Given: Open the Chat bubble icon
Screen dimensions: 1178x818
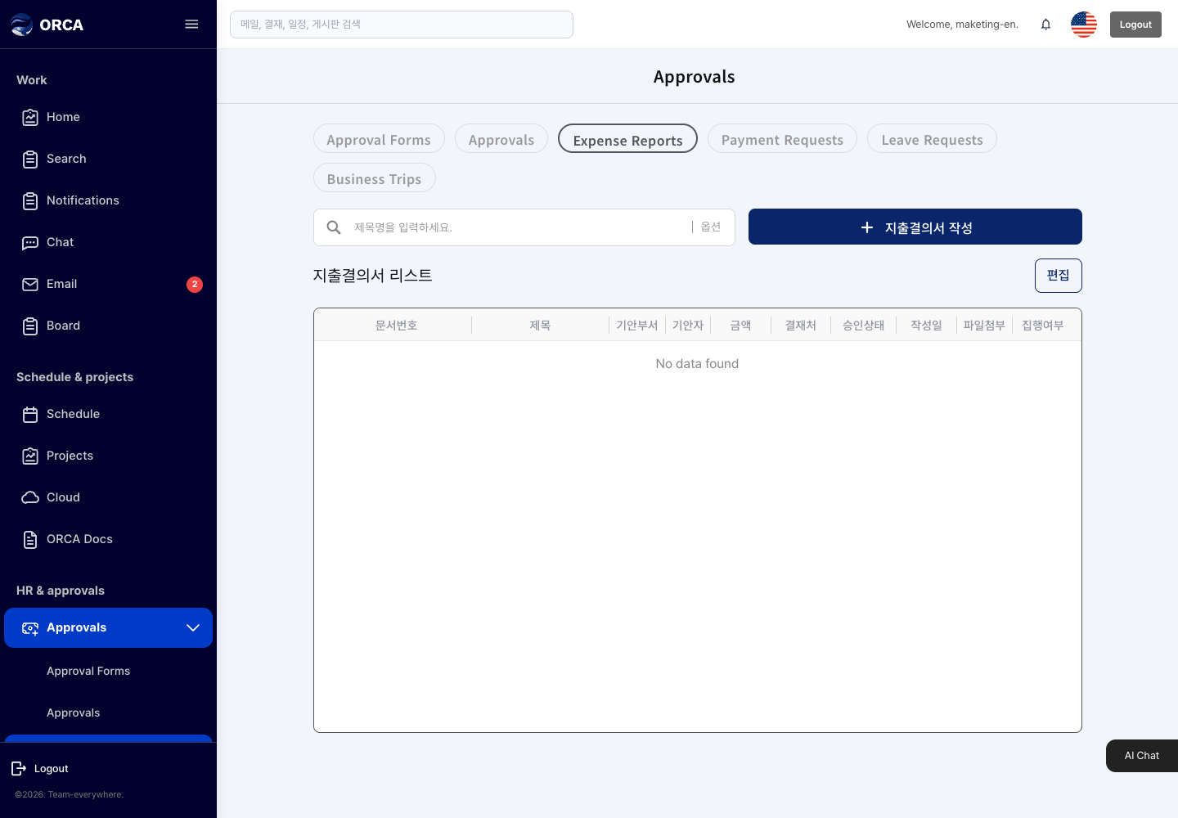Looking at the screenshot, I should pyautogui.click(x=30, y=242).
